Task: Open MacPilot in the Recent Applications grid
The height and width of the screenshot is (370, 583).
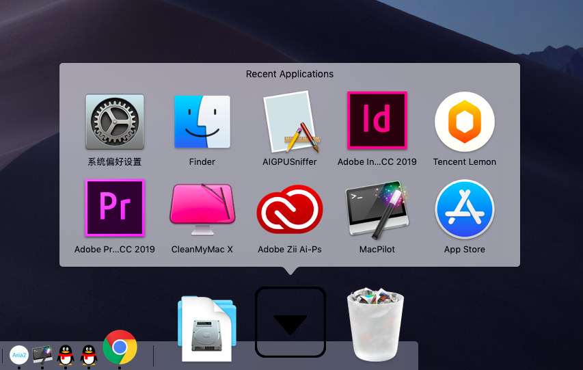Action: point(377,209)
